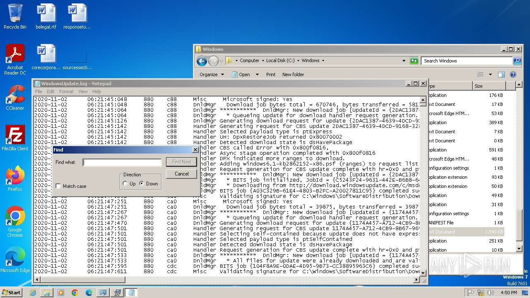Launch Acrobat Reader DC from desktop
This screenshot has width=530, height=298.
pyautogui.click(x=15, y=60)
